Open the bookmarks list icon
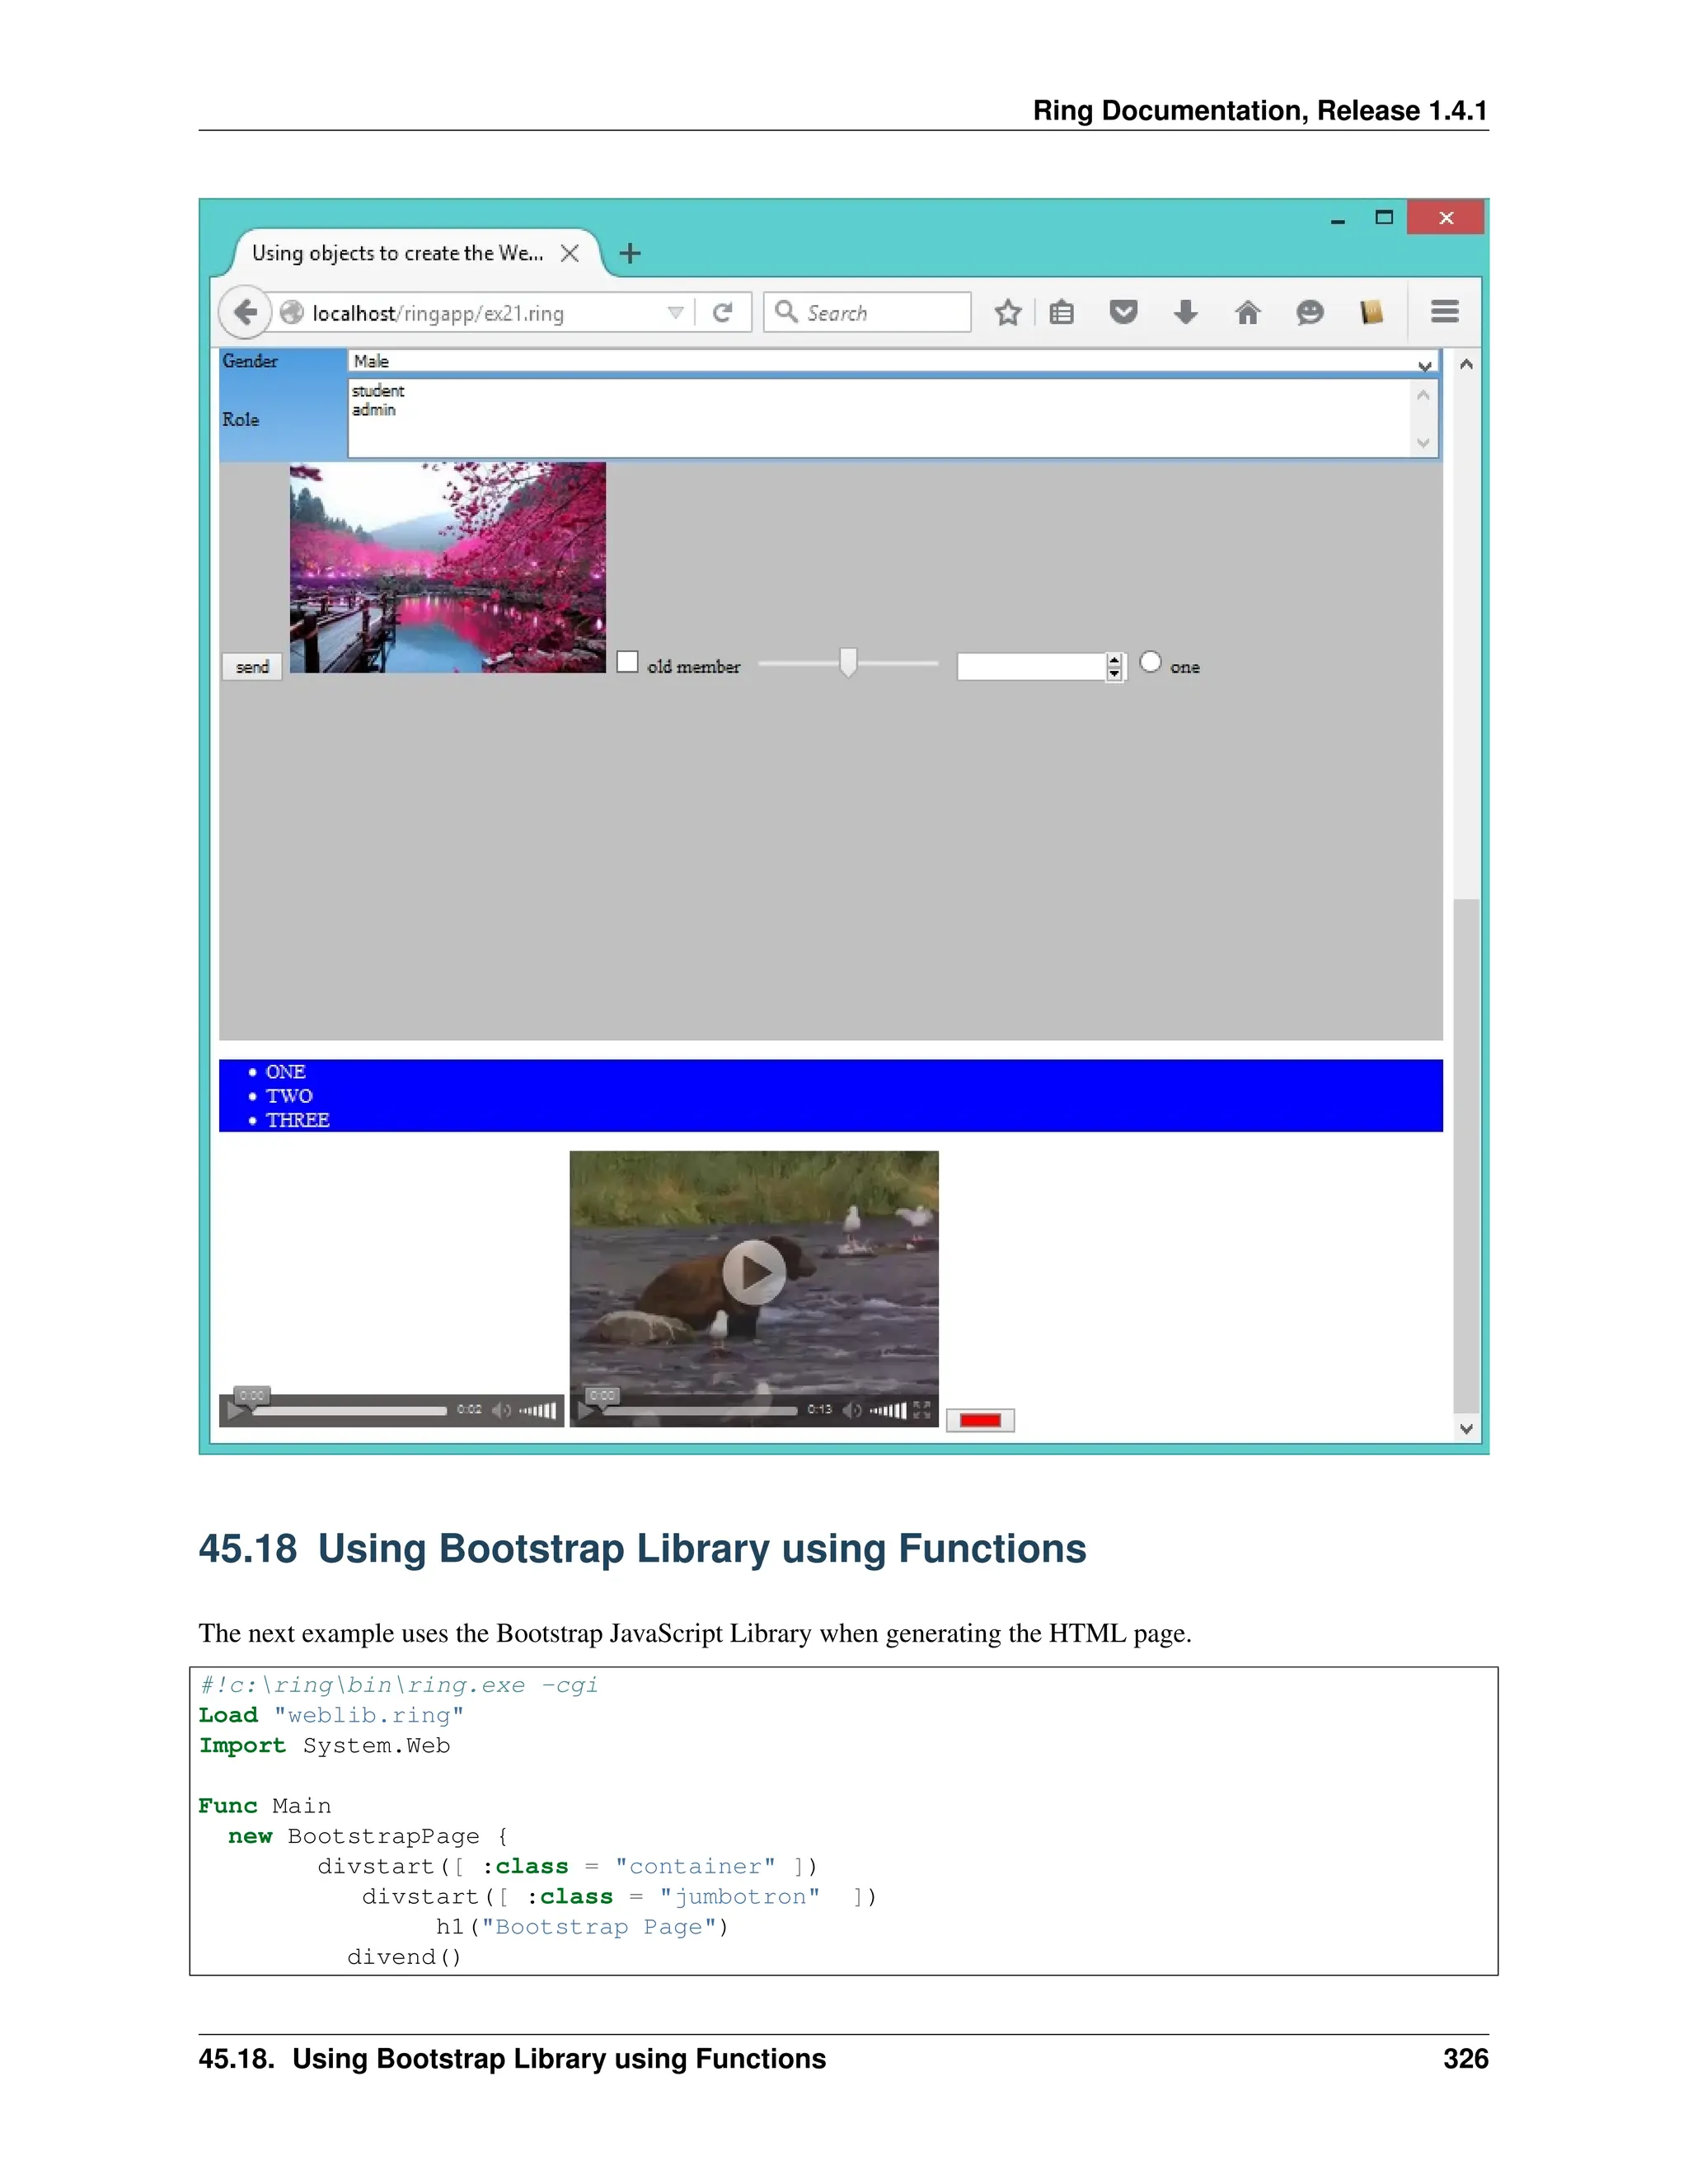Screen dimensions: 1688x2184 tap(1062, 313)
